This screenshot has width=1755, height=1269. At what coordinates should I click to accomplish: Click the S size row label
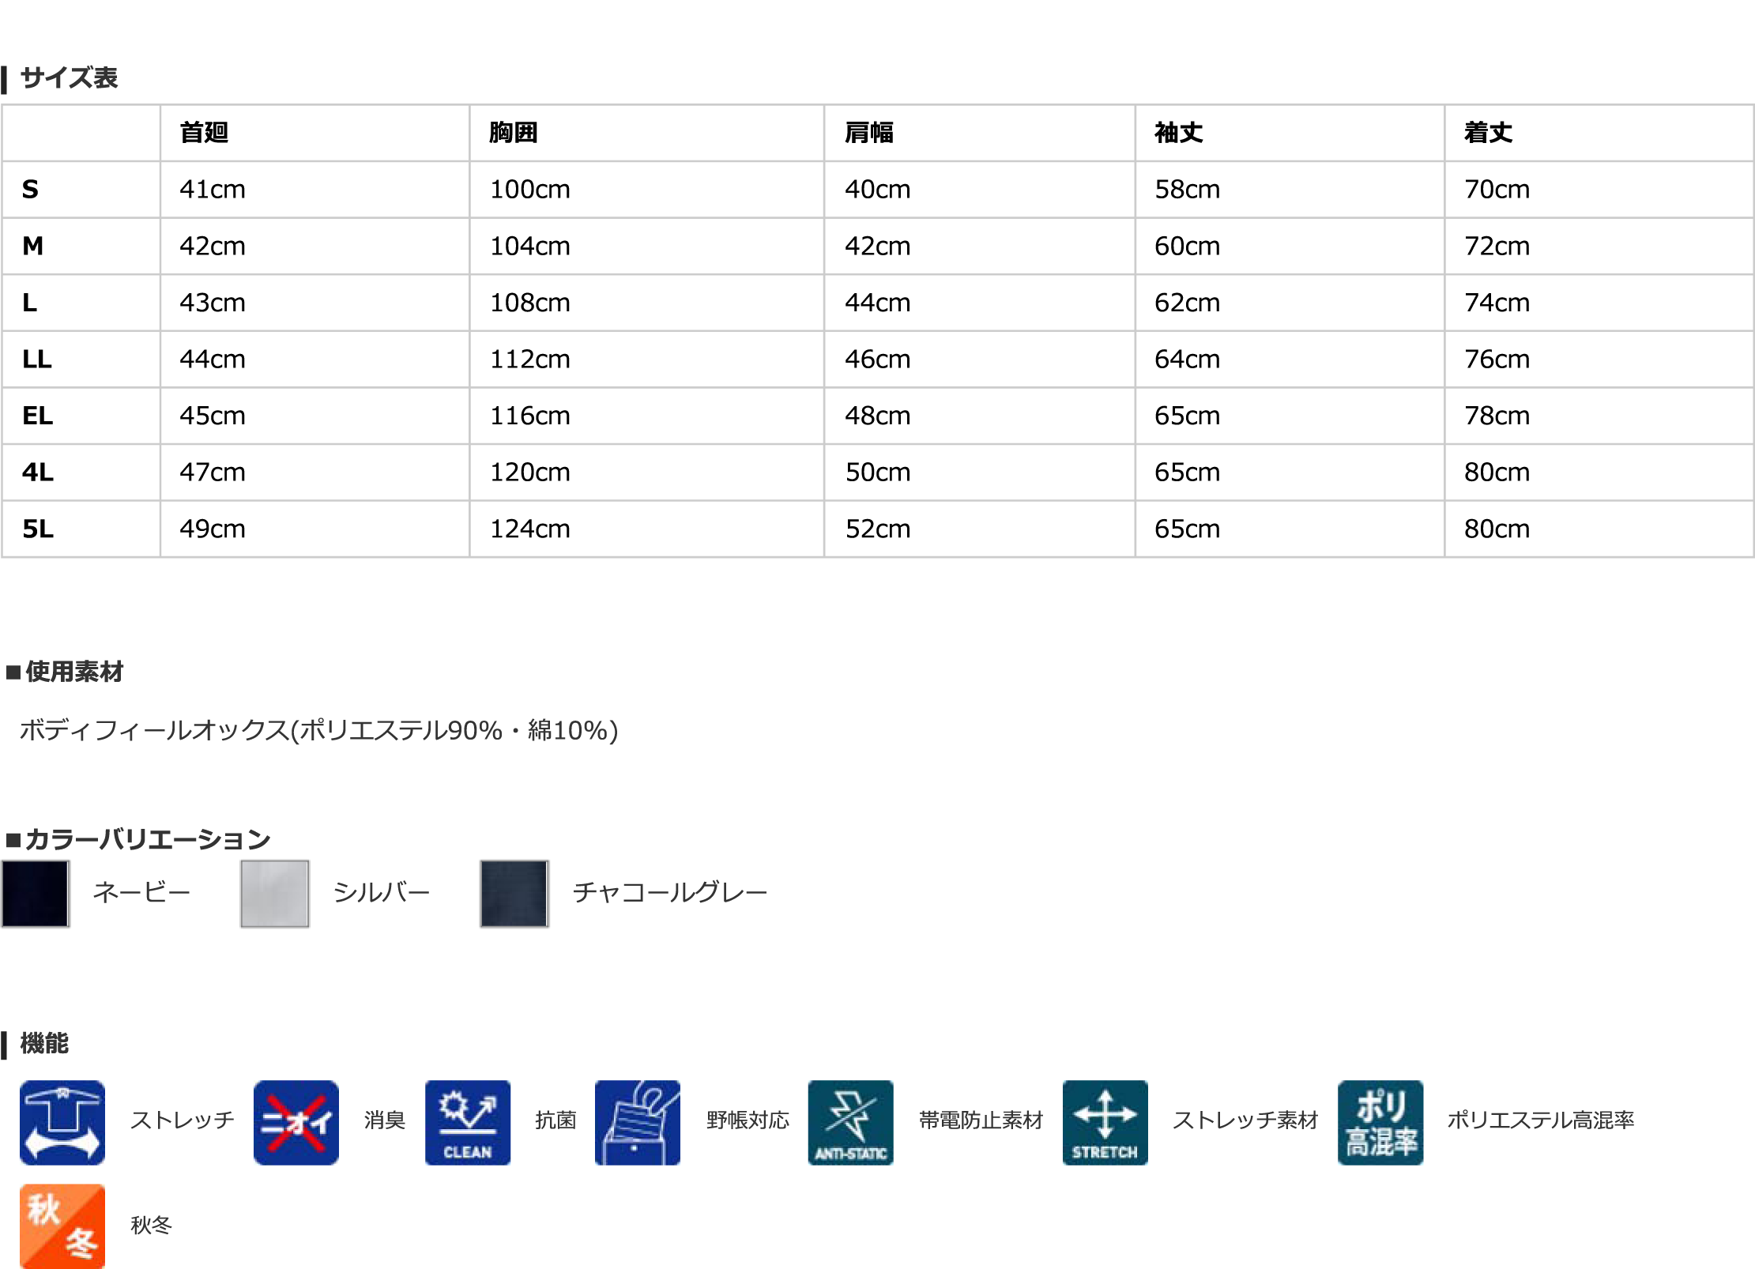point(30,190)
